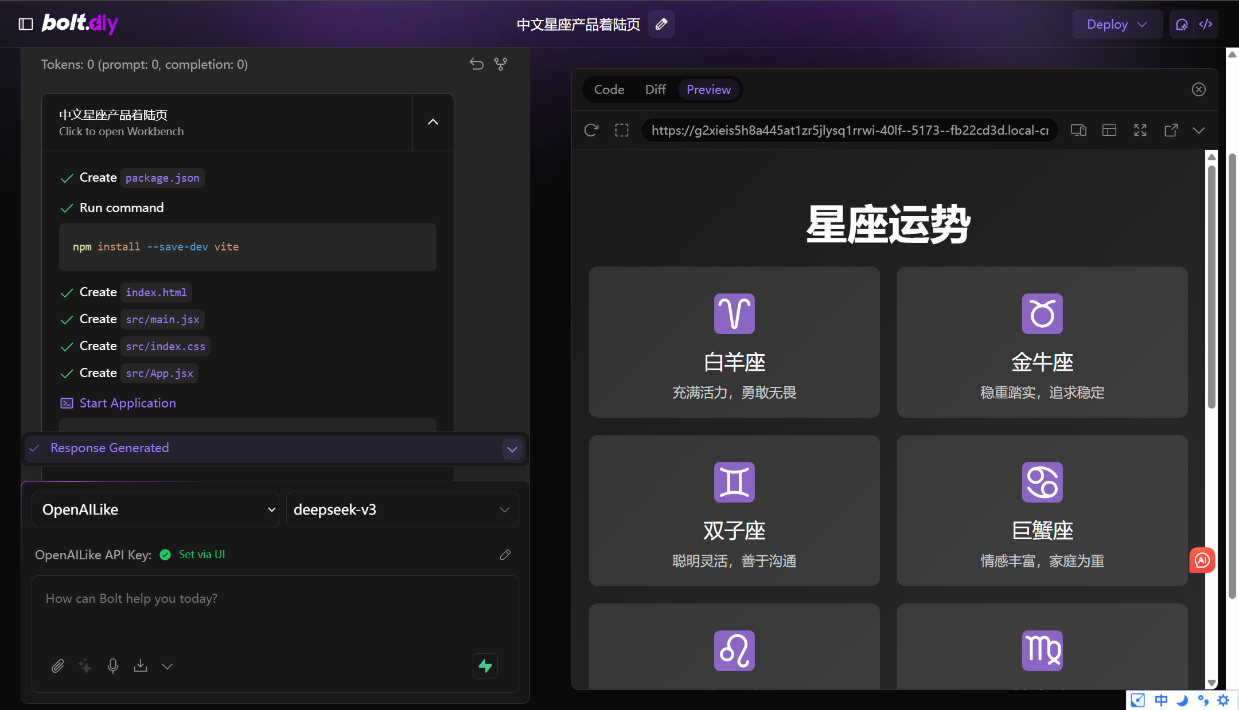Open the OpenAILike provider dropdown
This screenshot has height=710, width=1239.
155,509
